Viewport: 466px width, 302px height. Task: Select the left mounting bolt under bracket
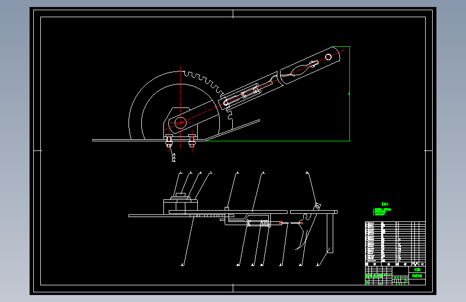pos(169,141)
